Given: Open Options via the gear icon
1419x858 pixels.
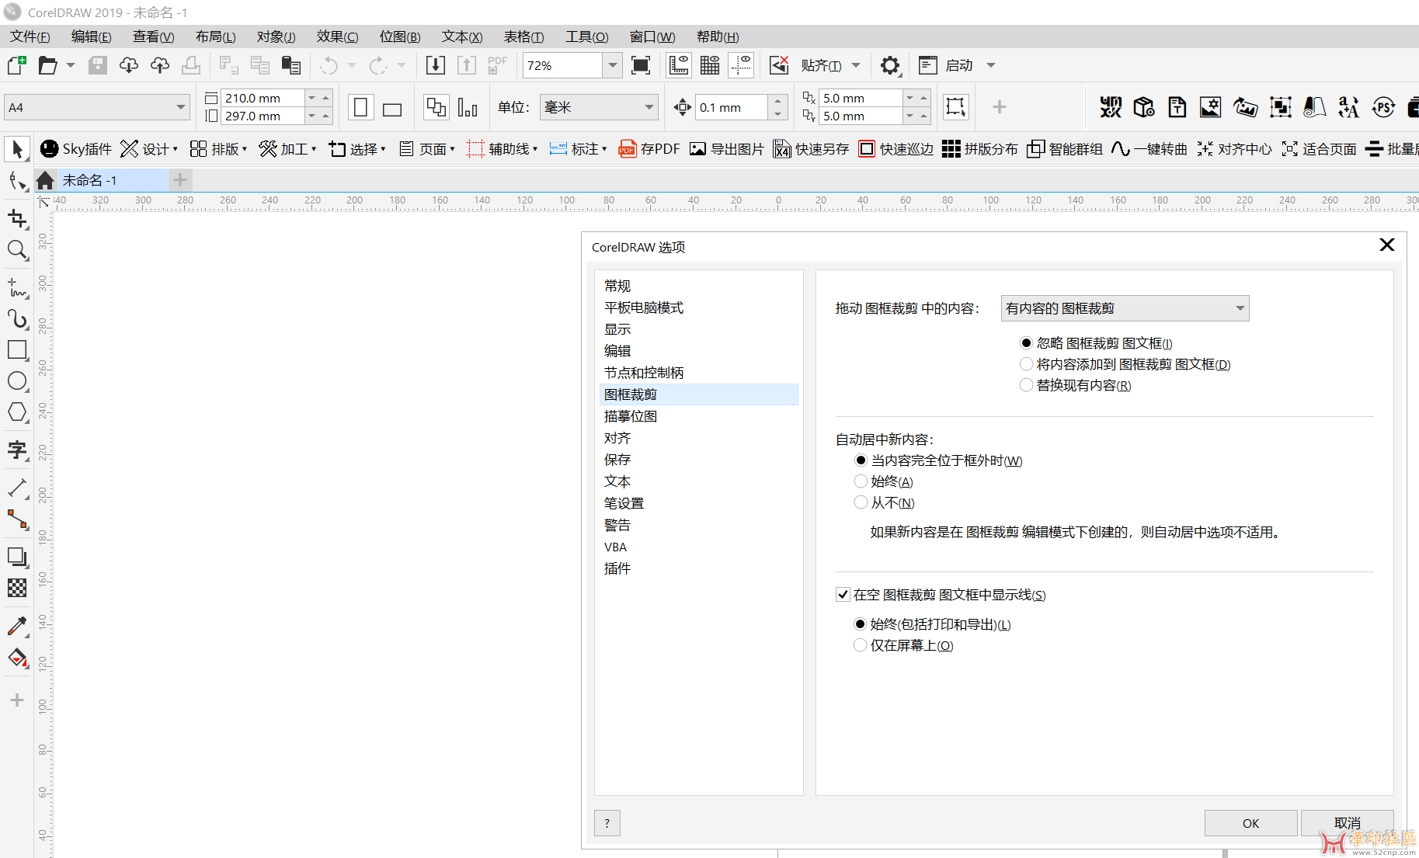Looking at the screenshot, I should 890,65.
